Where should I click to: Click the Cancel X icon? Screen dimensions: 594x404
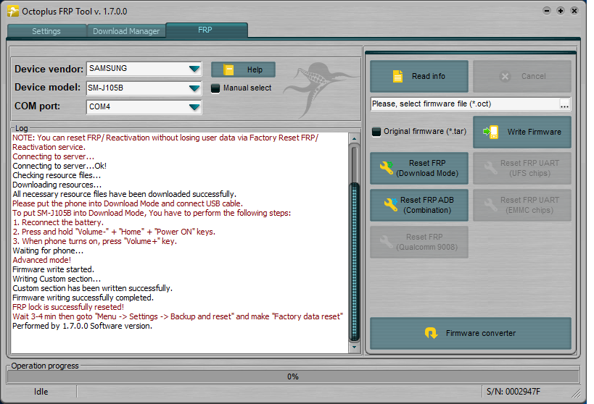coord(505,77)
